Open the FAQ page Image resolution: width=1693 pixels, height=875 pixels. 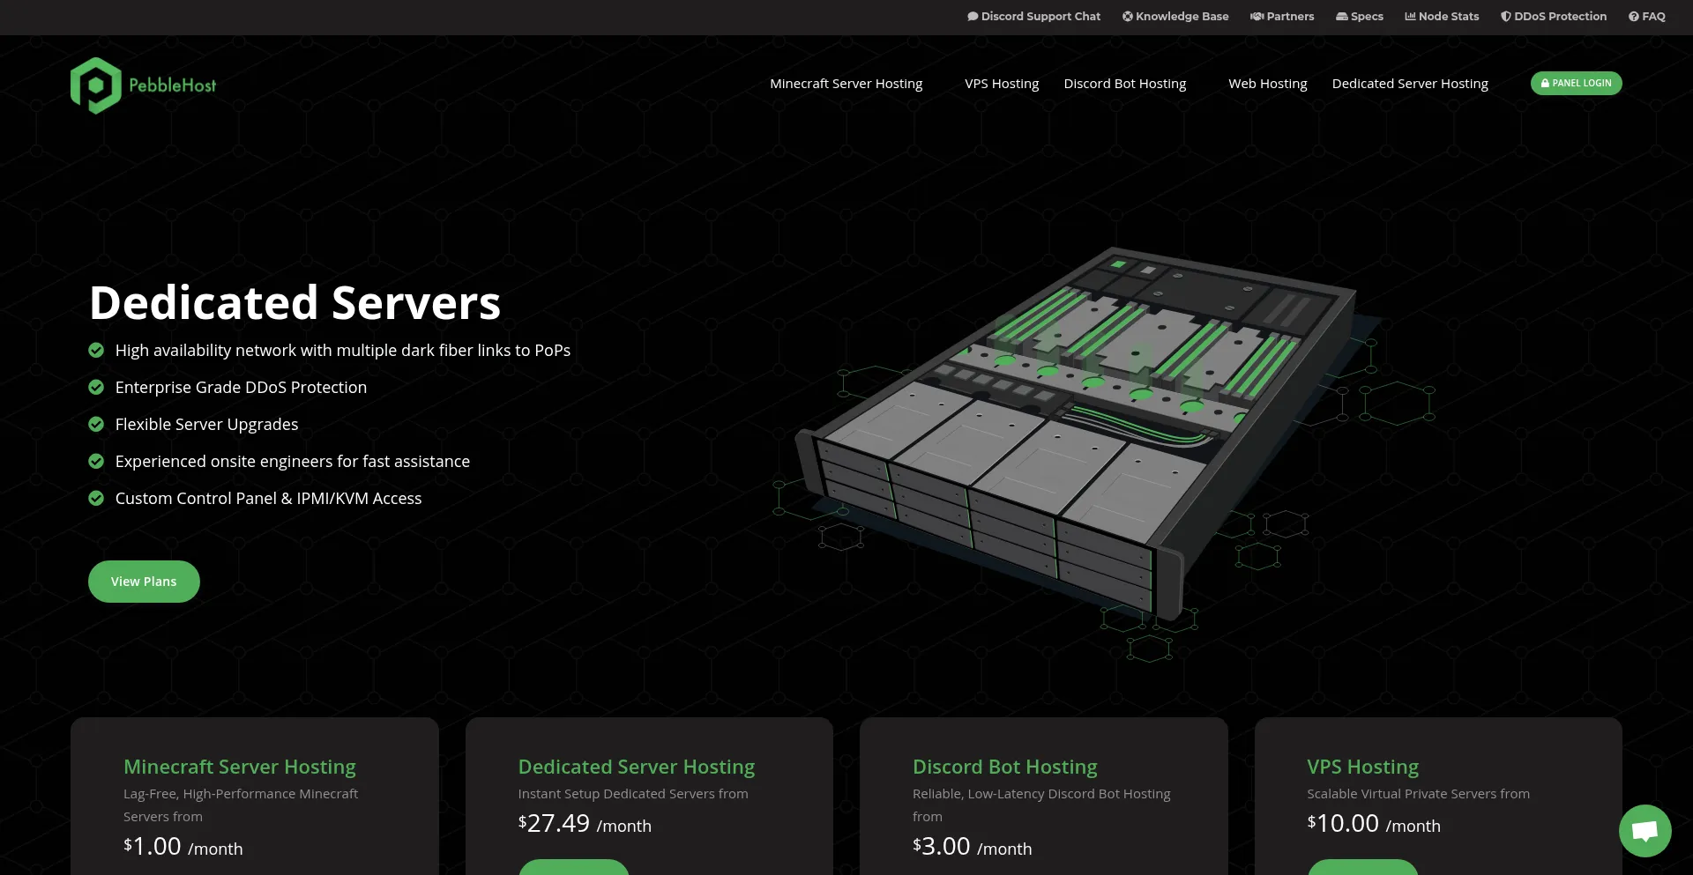pos(1646,17)
